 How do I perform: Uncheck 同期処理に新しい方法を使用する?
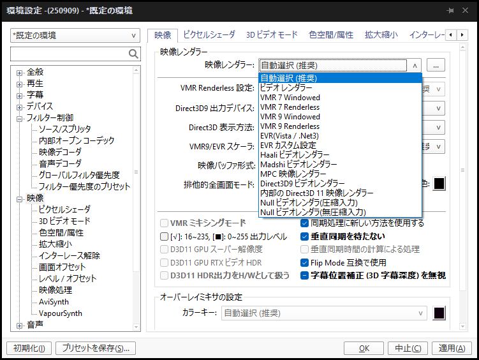pos(305,223)
